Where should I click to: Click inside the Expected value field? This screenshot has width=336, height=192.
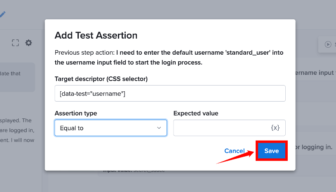(229, 128)
